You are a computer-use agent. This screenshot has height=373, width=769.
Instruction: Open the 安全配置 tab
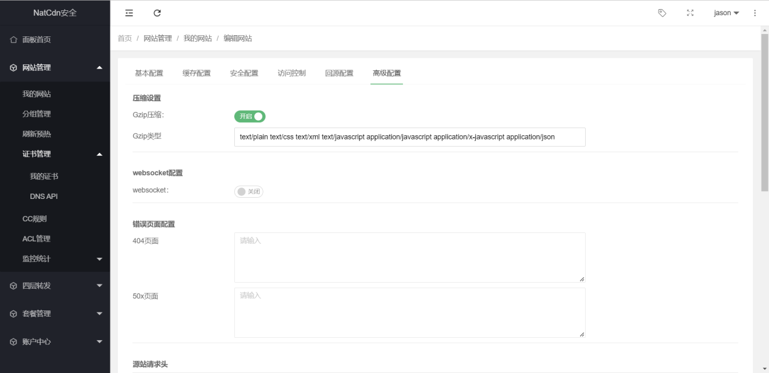(245, 72)
